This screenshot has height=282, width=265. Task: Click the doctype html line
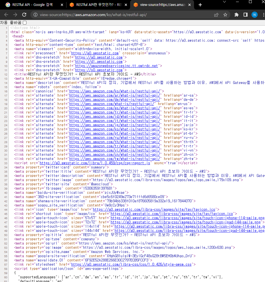(x=25, y=28)
